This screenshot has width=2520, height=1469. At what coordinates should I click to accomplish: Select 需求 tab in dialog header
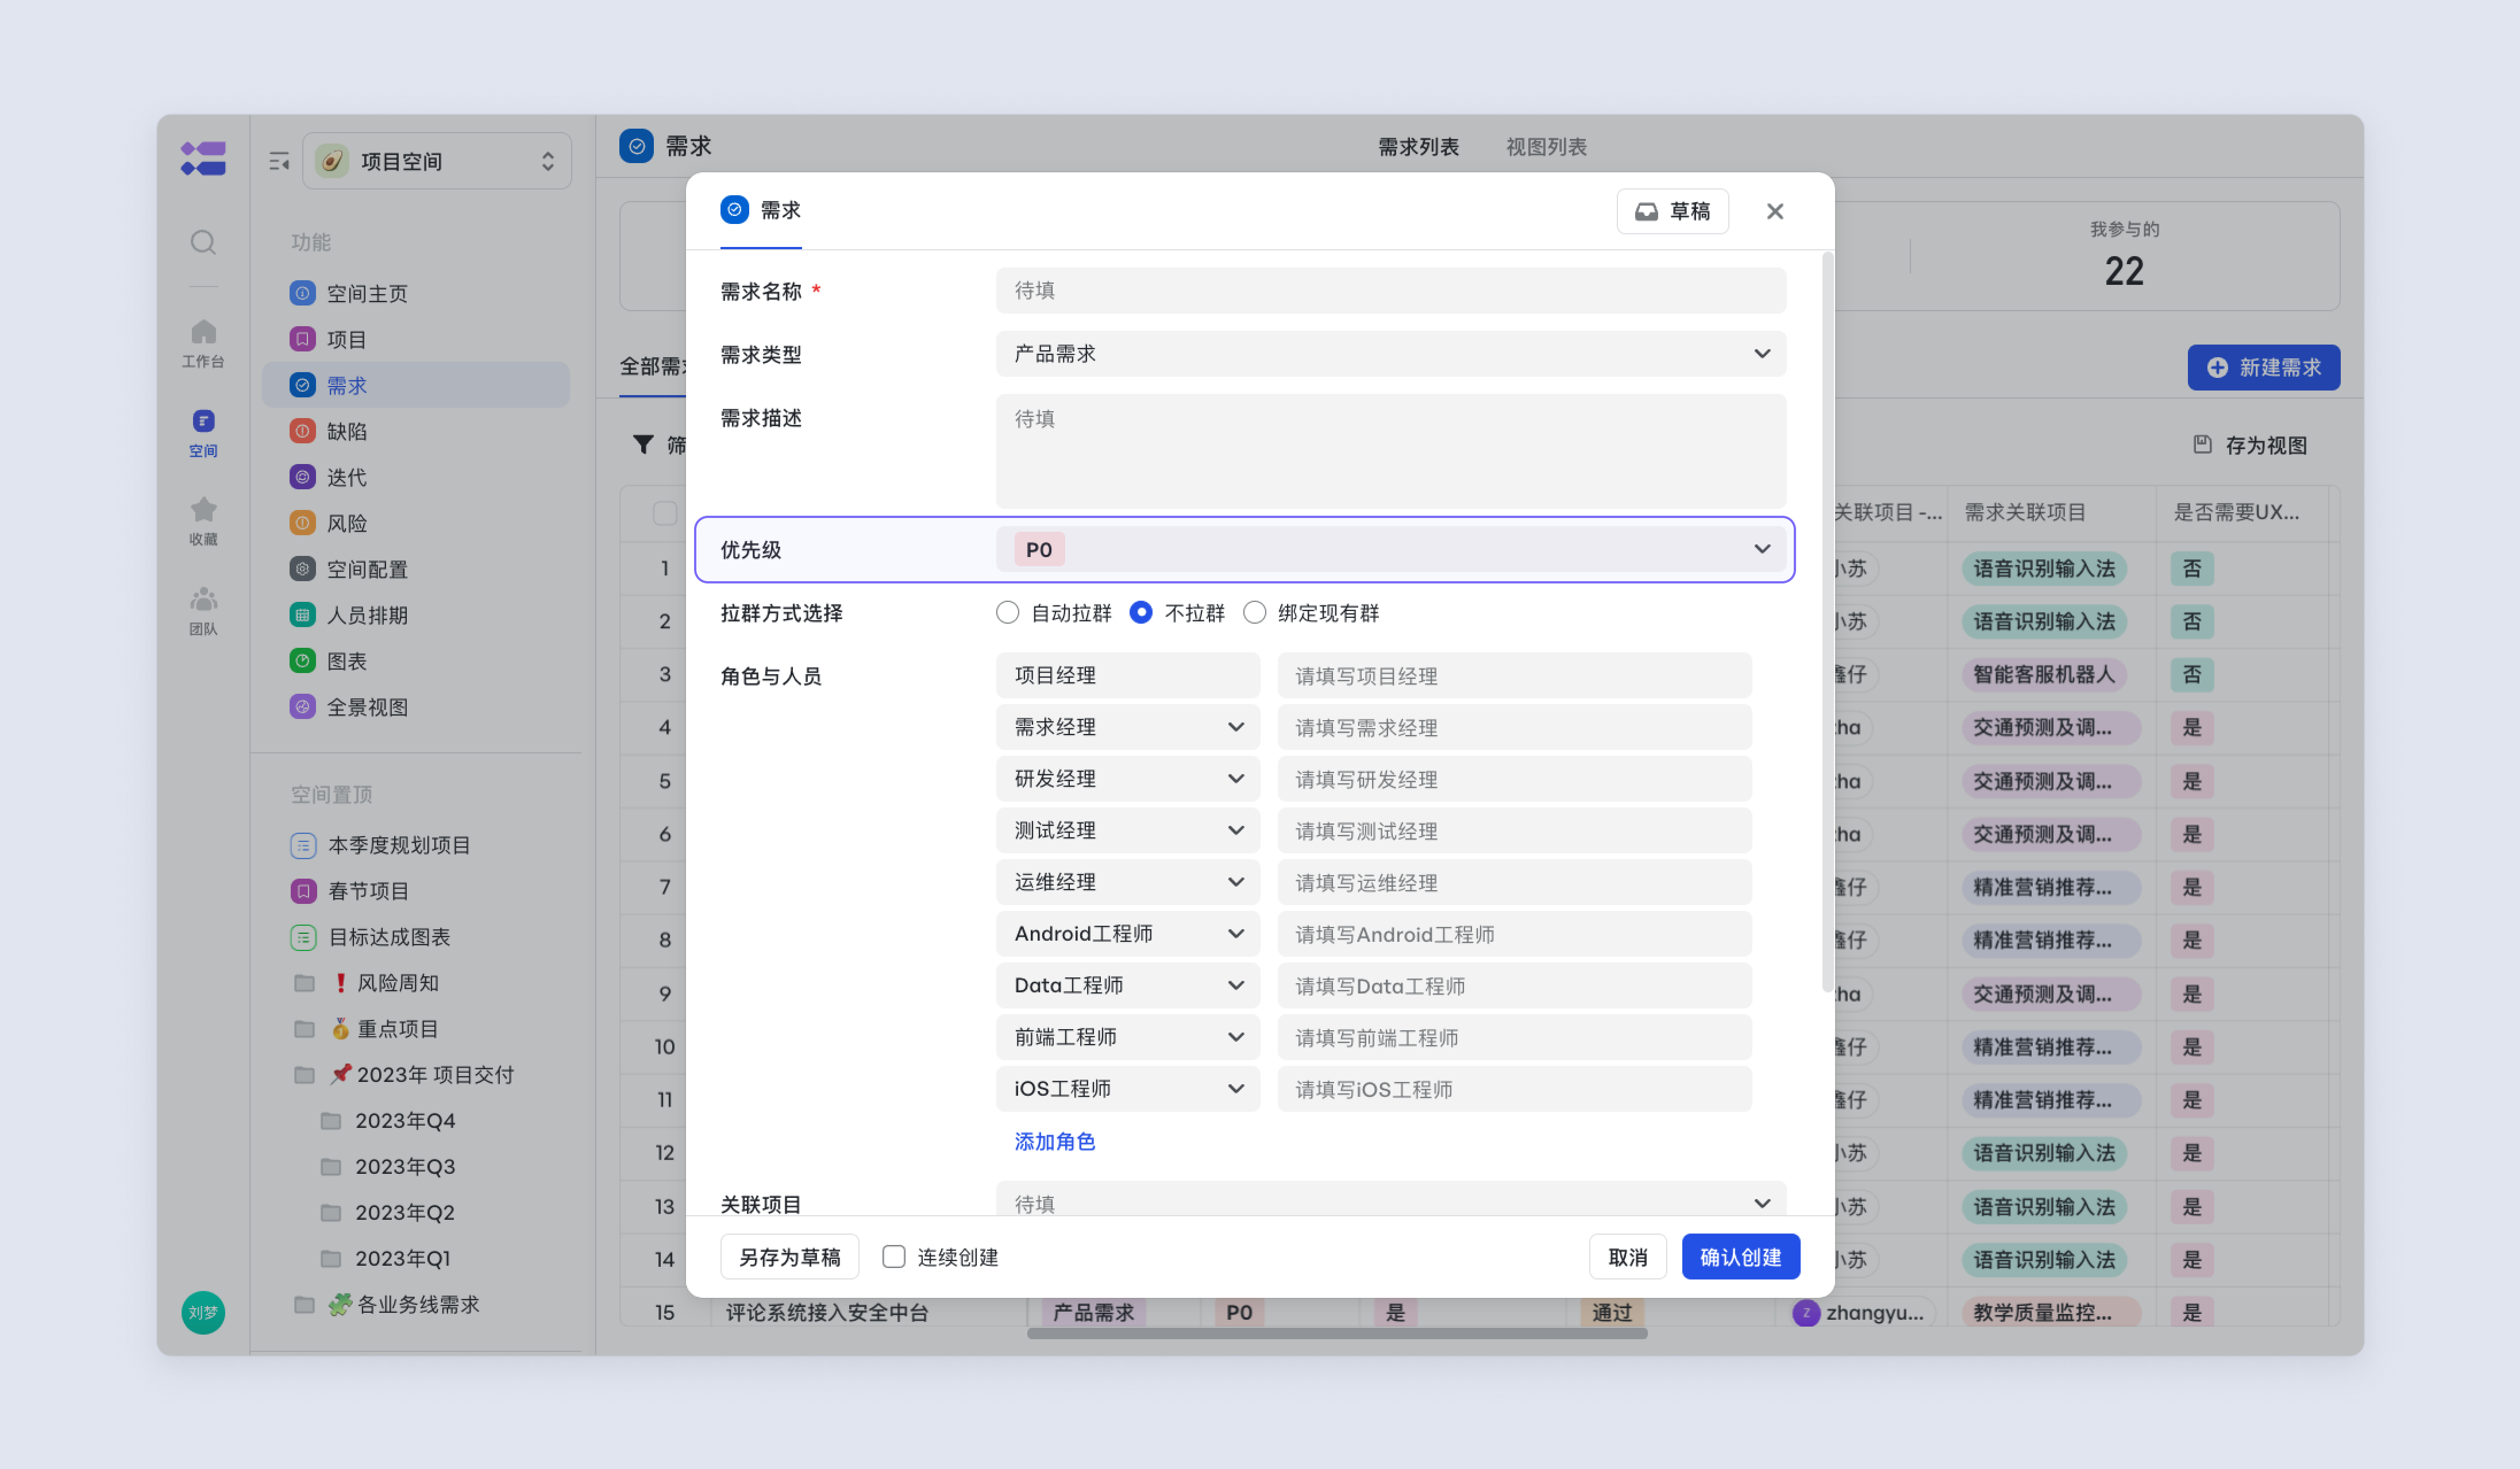[x=760, y=211]
